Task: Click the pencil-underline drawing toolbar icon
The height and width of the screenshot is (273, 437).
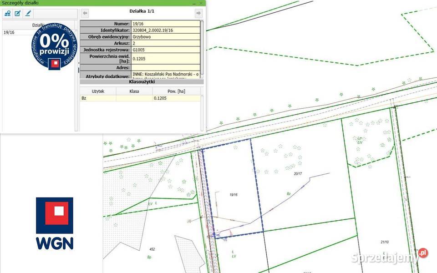Action: tap(28, 13)
